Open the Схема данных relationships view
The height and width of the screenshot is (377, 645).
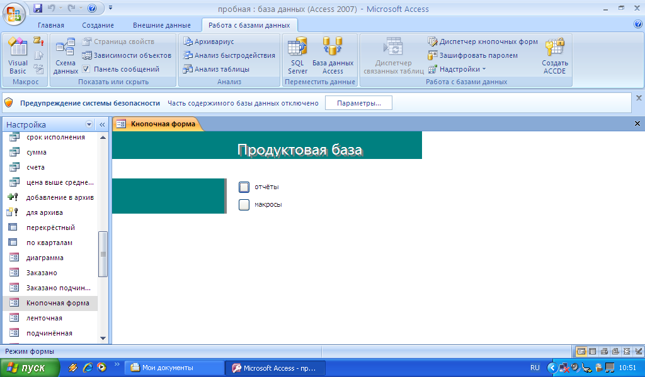click(x=66, y=56)
